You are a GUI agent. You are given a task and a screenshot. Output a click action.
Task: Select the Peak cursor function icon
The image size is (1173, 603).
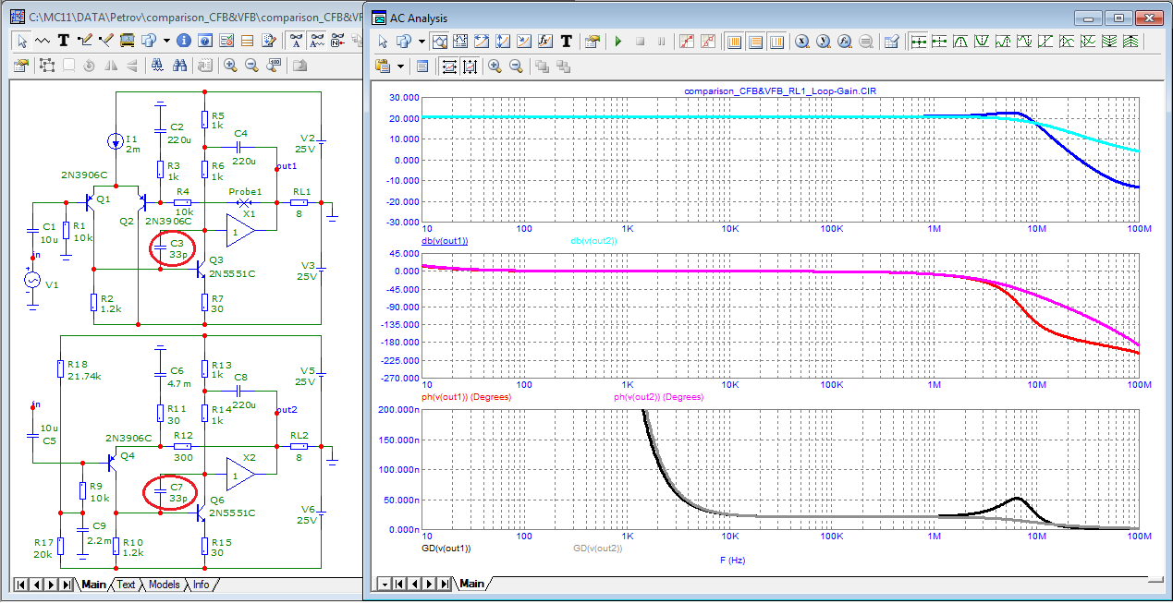[959, 42]
